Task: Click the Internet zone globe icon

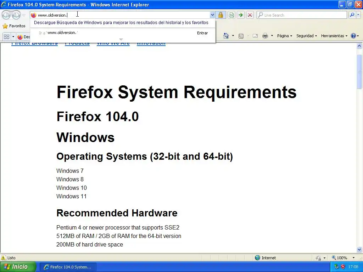Action: tap(257, 258)
